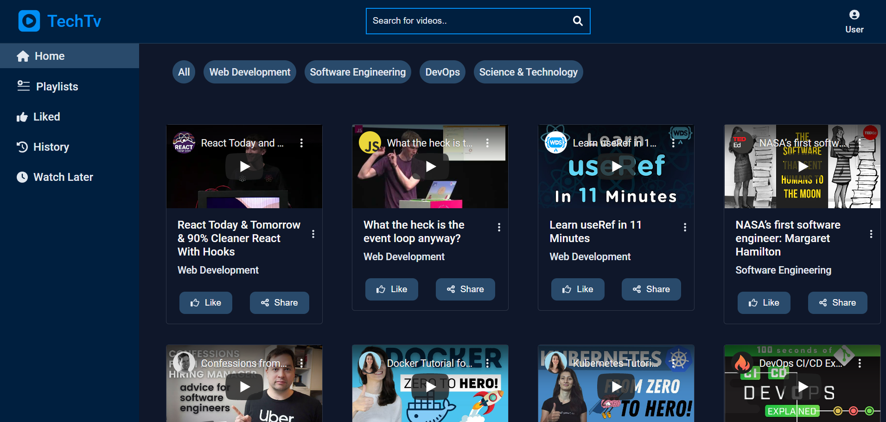886x422 pixels.
Task: Like the NASA's first software engineer video
Action: click(764, 303)
